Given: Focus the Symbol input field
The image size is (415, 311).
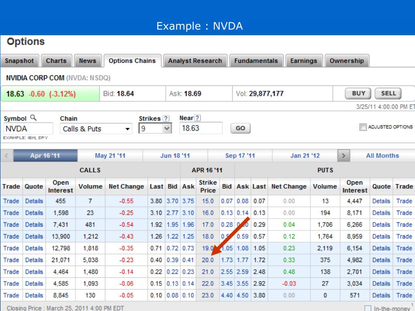Looking at the screenshot, I should coord(28,129).
